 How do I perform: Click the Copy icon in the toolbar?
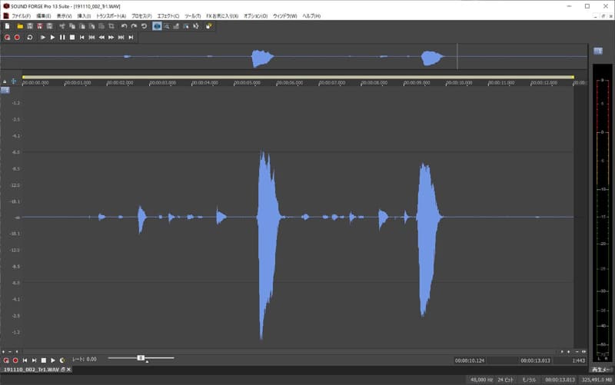click(72, 26)
